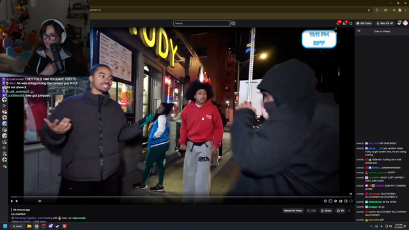The image size is (409, 230).
Task: Click the Edit button below the clip
Action: coord(311,211)
